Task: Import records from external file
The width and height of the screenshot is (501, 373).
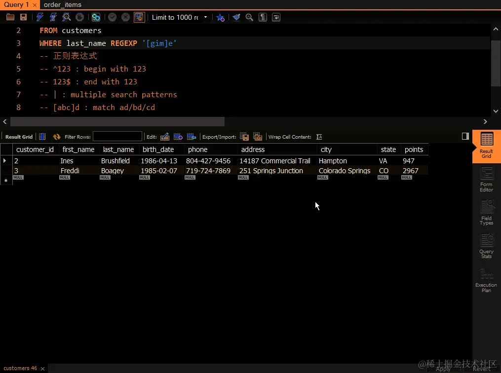Action: (258, 137)
